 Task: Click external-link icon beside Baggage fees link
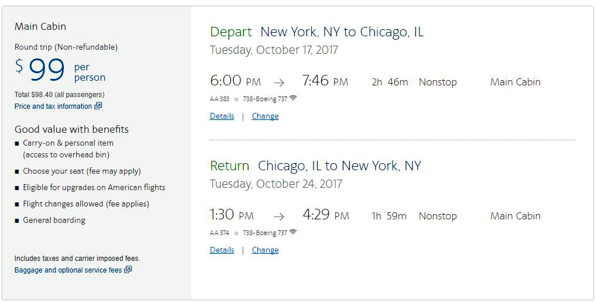pyautogui.click(x=128, y=270)
